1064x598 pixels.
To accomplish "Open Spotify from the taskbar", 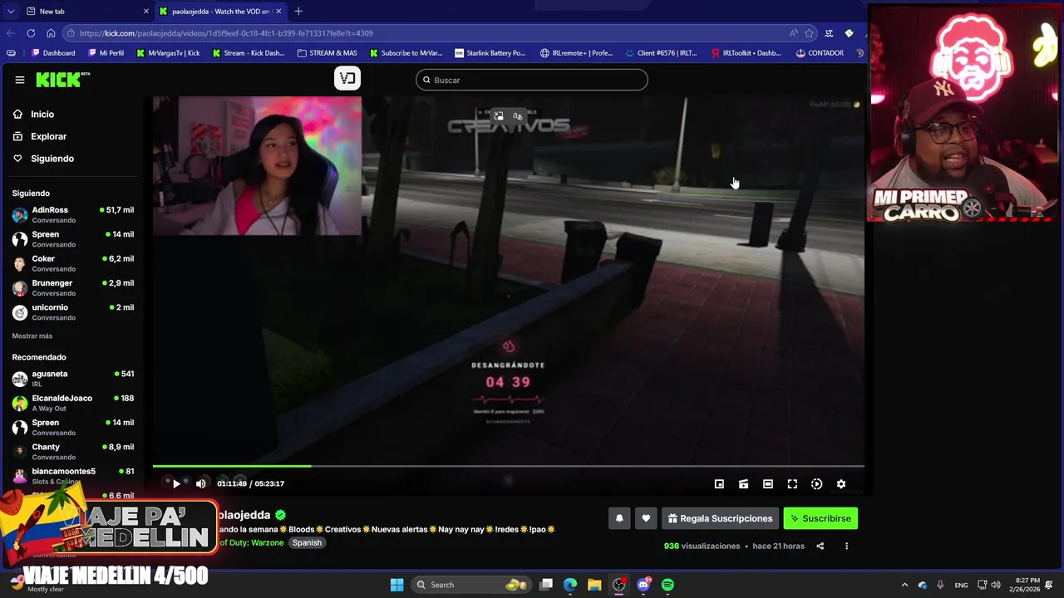I will click(667, 585).
